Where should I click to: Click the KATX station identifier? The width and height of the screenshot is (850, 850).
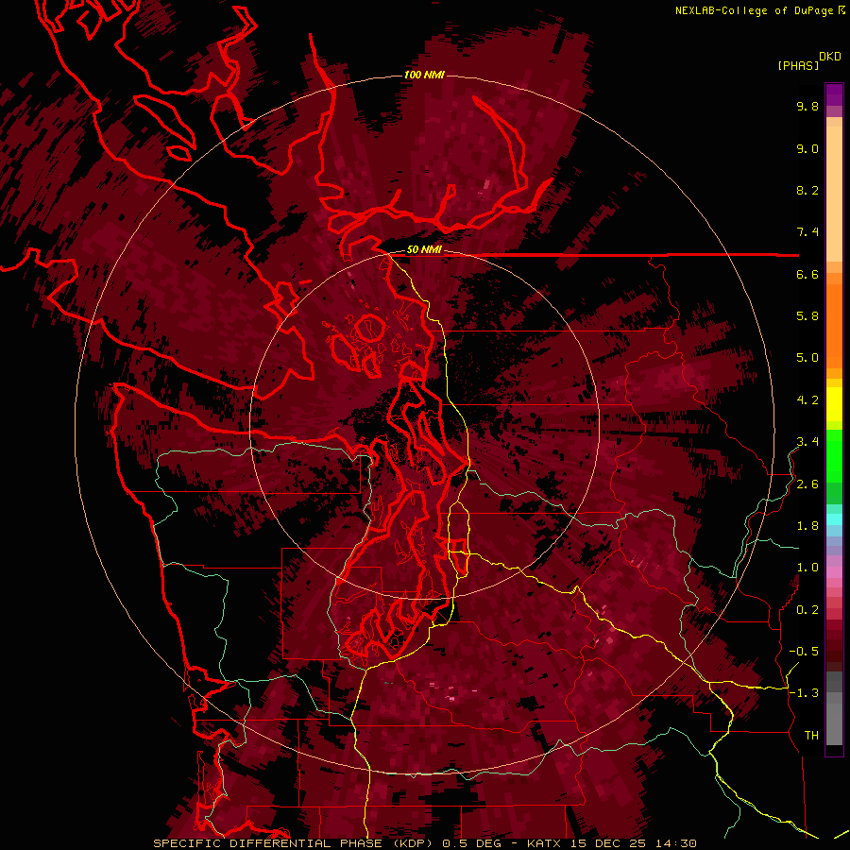pyautogui.click(x=544, y=843)
